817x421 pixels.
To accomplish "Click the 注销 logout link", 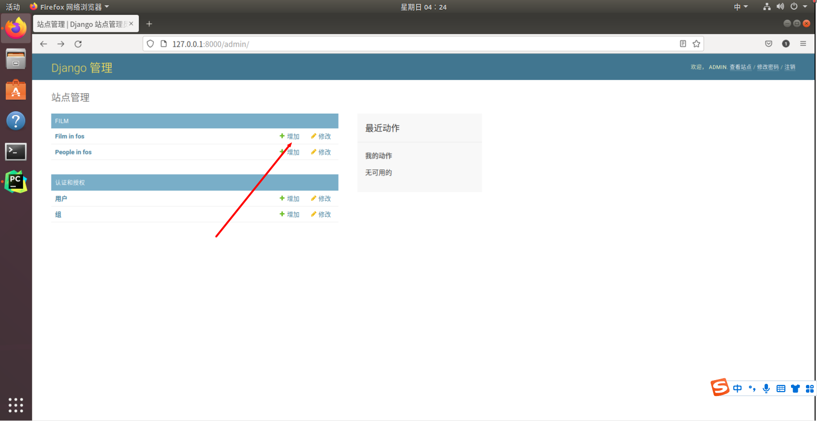I will tap(790, 67).
